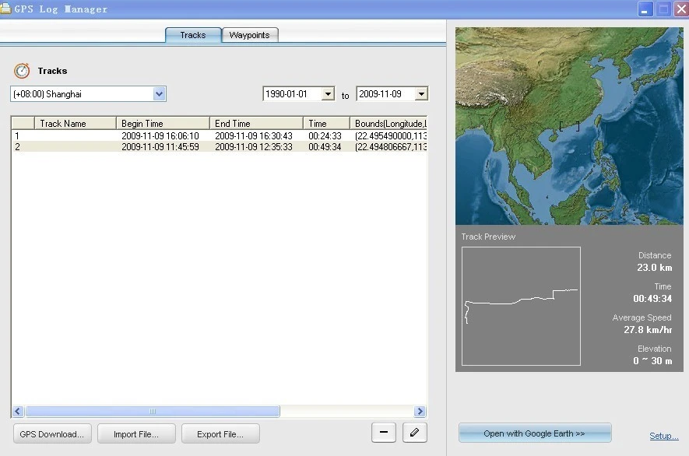
Task: Click the Time column header
Action: 326,124
